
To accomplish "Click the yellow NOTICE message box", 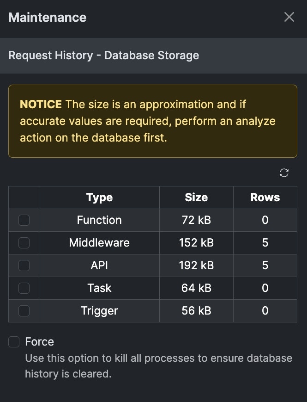I will [x=153, y=121].
